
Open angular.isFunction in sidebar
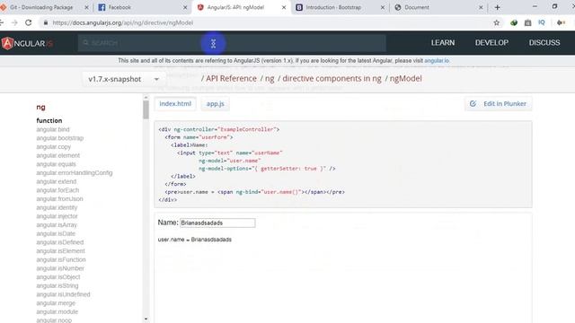coord(61,259)
